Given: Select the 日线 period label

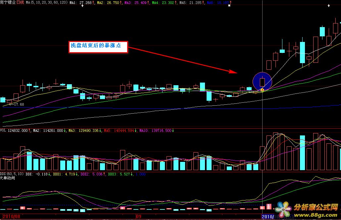Looking at the screenshot, I should 20,2.
